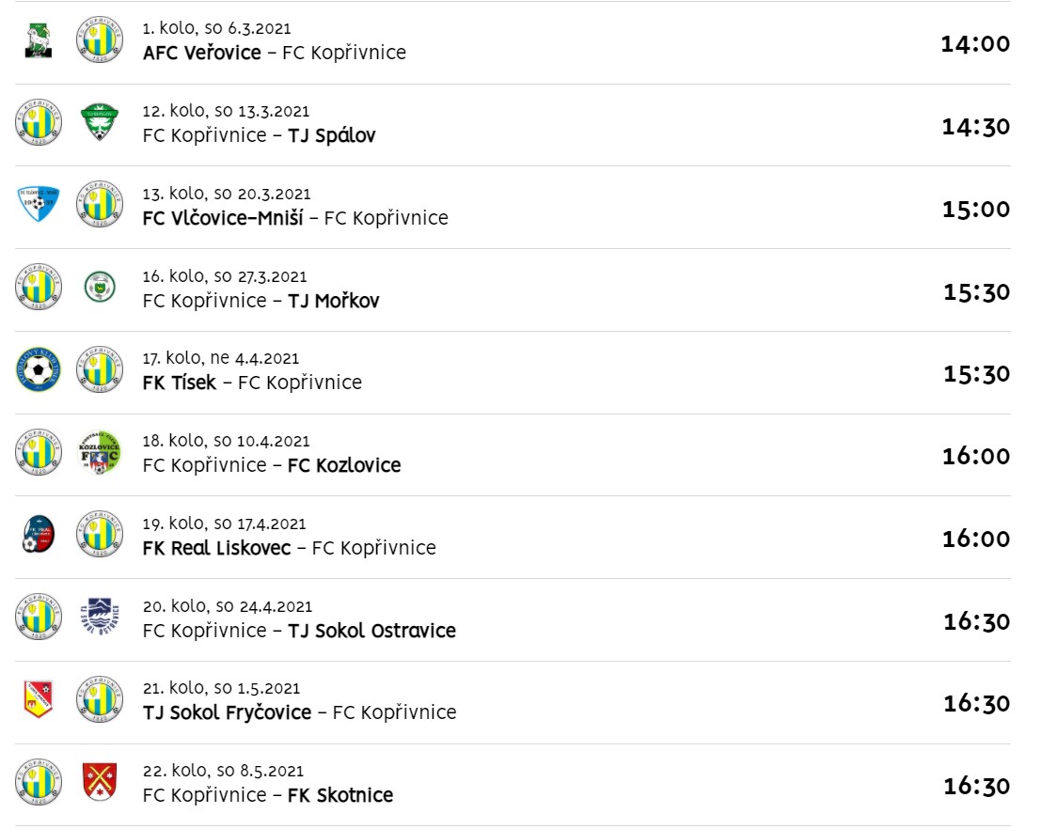Select the FK Real Liskovec logo
The width and height of the screenshot is (1042, 829).
pos(39,536)
